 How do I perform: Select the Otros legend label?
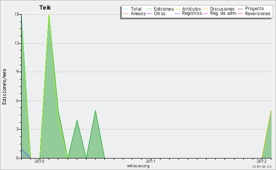tap(160, 13)
